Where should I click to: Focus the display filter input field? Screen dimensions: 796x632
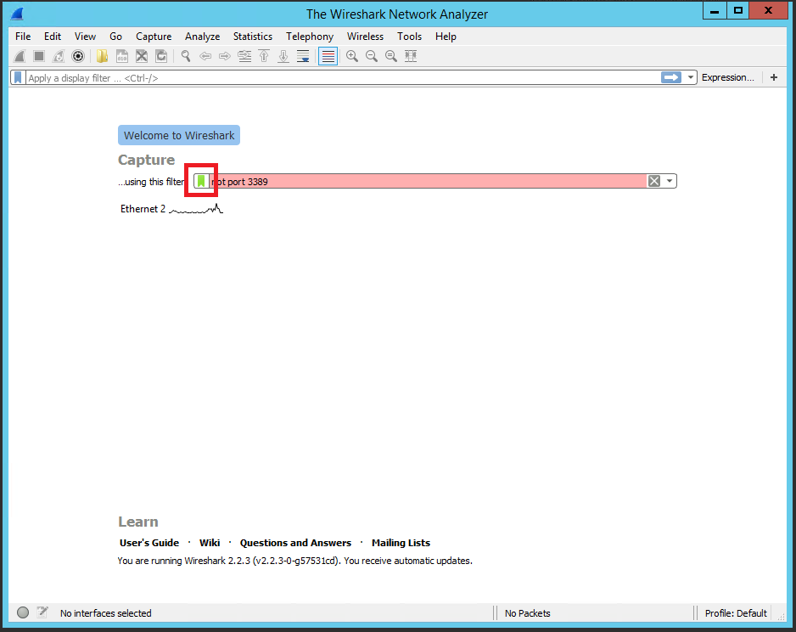tap(343, 78)
